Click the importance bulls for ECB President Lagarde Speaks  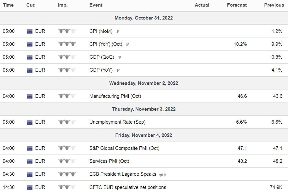[67, 174]
